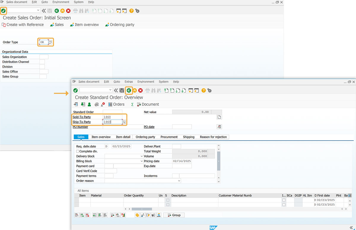Screen dimensions: 356x230
Task: Click First page icon in Overview toolbar
Action: click(x=166, y=90)
